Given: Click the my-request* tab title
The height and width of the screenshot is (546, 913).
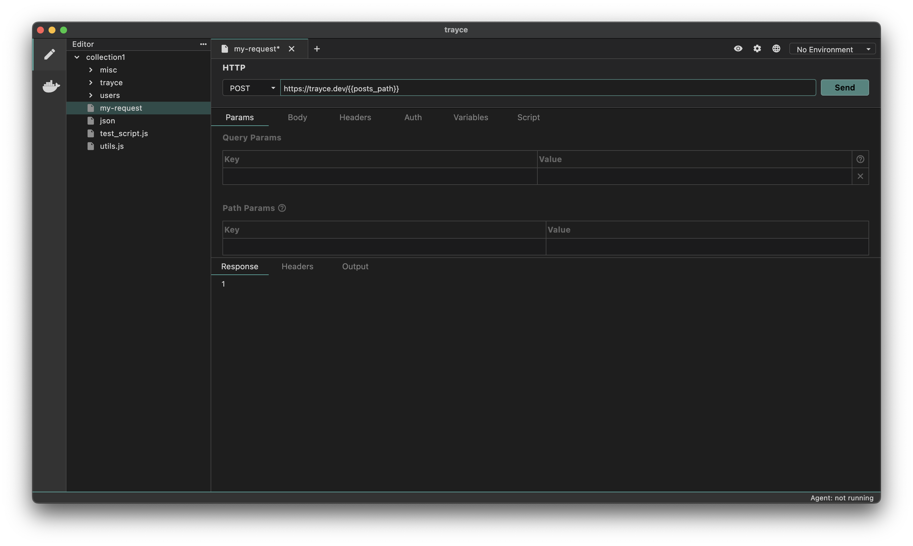Looking at the screenshot, I should (257, 49).
